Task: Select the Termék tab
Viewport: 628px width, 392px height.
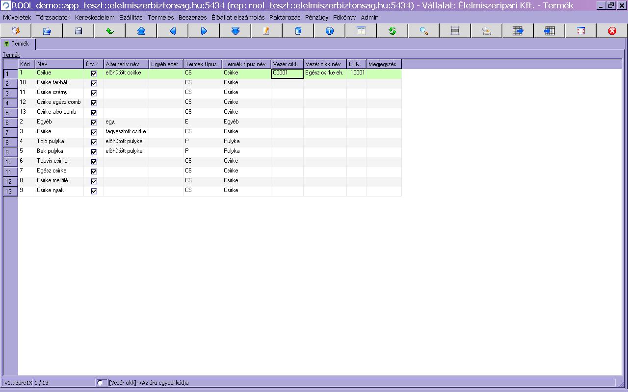Action: tap(18, 44)
